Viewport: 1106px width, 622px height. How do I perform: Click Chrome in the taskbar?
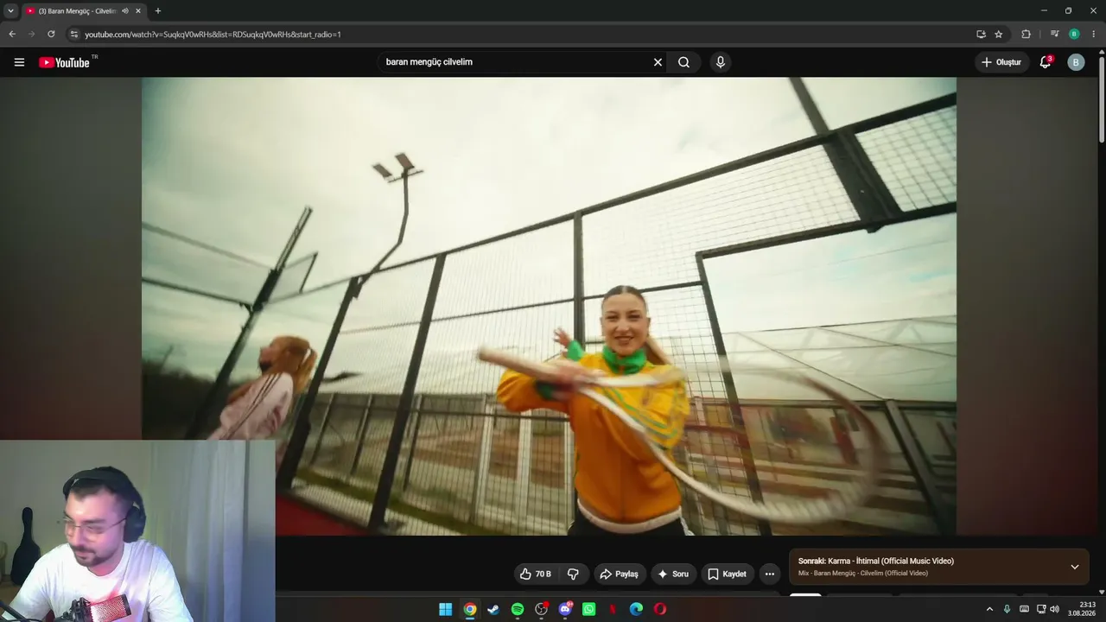coord(469,609)
